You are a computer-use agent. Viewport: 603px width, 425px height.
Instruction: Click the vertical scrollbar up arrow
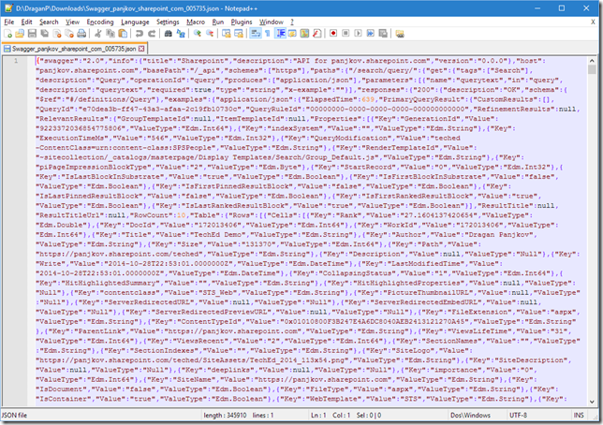point(592,61)
